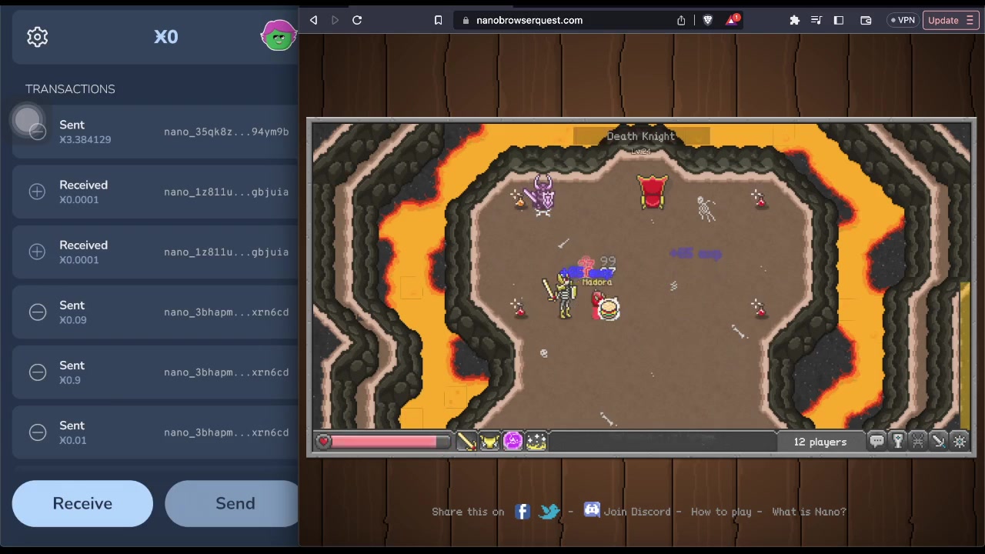Open Brave Shields lion icon
Screen dimensions: 985x554
point(708,20)
